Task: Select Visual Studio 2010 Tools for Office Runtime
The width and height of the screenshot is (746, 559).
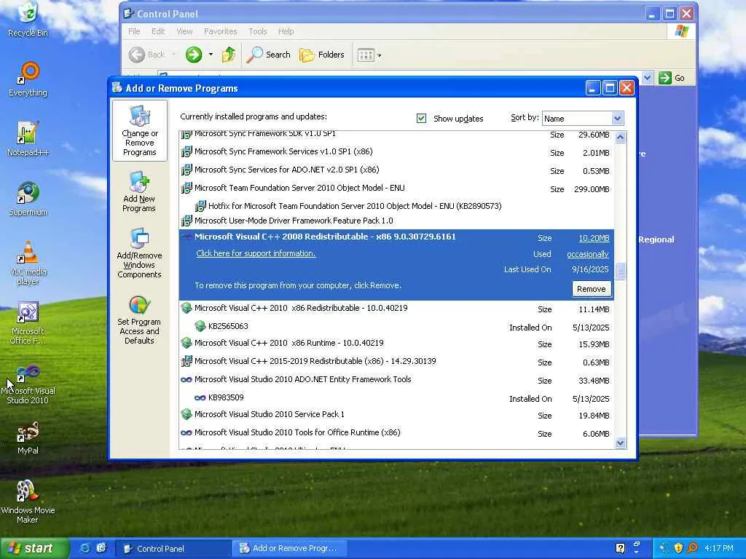Action: 397,433
